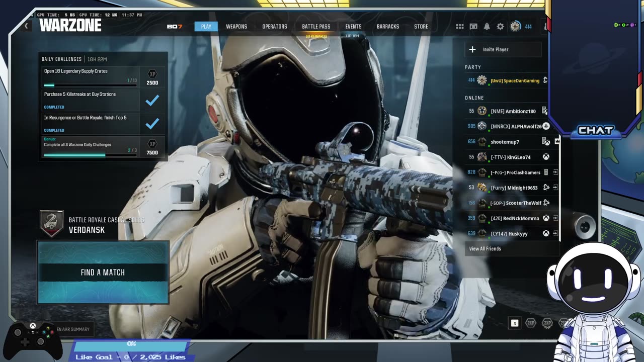Click the gas mask mode emblem

[x=52, y=224]
